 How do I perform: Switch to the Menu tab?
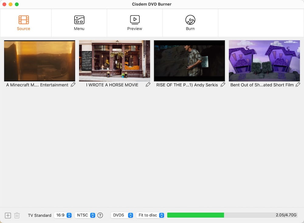coord(79,23)
